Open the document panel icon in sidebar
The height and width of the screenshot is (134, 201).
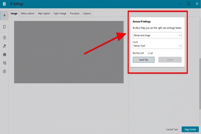point(4,27)
